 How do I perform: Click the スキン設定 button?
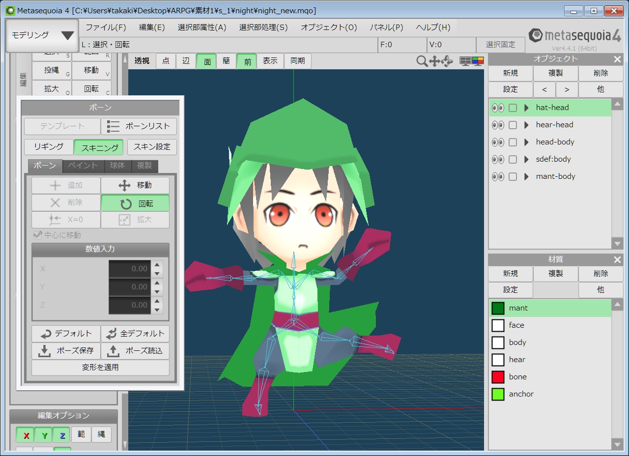(x=152, y=147)
